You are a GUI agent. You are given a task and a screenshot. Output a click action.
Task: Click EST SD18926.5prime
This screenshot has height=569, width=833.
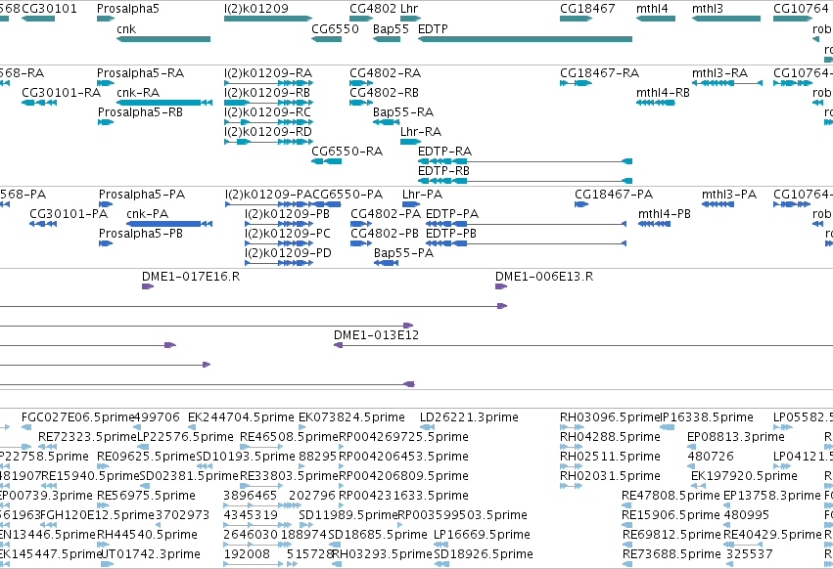pyautogui.click(x=484, y=554)
